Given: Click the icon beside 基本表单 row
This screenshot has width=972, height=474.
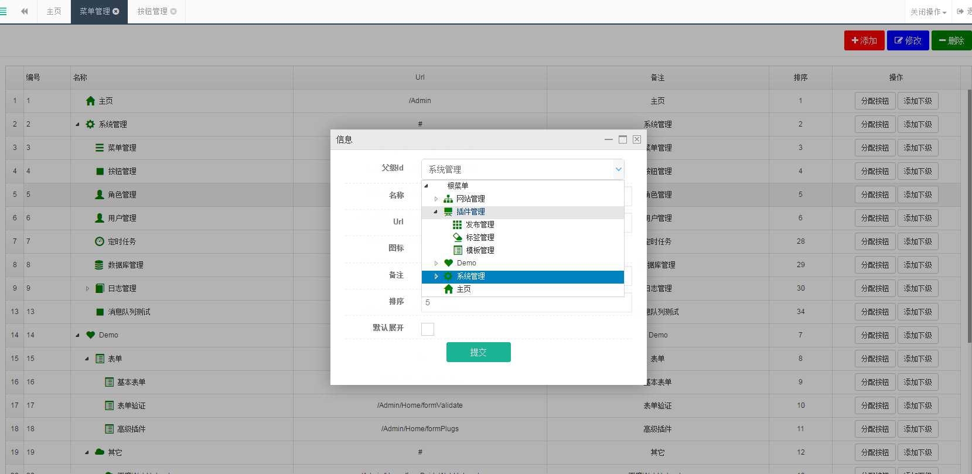Looking at the screenshot, I should pyautogui.click(x=109, y=382).
